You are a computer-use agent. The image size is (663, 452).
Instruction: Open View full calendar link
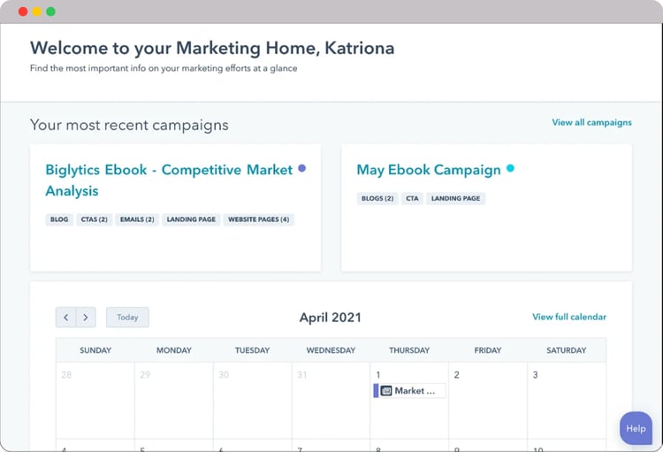569,317
